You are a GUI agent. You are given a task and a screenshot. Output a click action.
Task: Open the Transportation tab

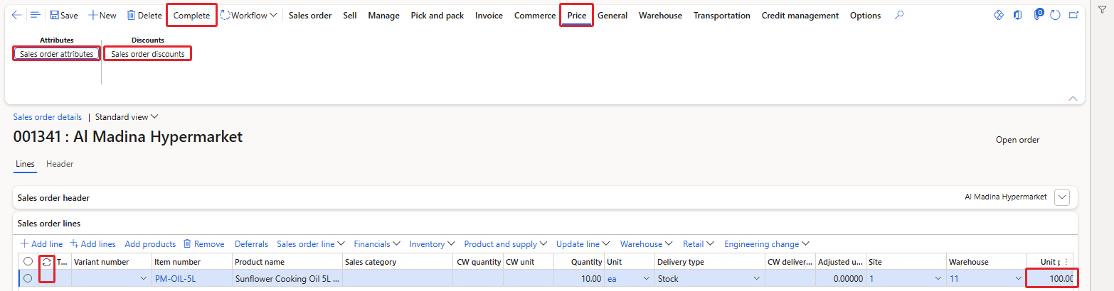point(722,15)
